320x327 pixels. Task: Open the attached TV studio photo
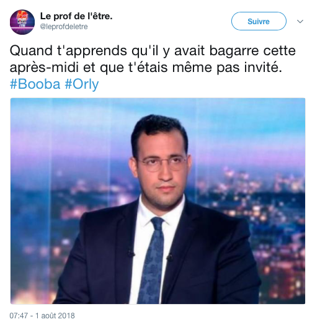click(x=158, y=201)
